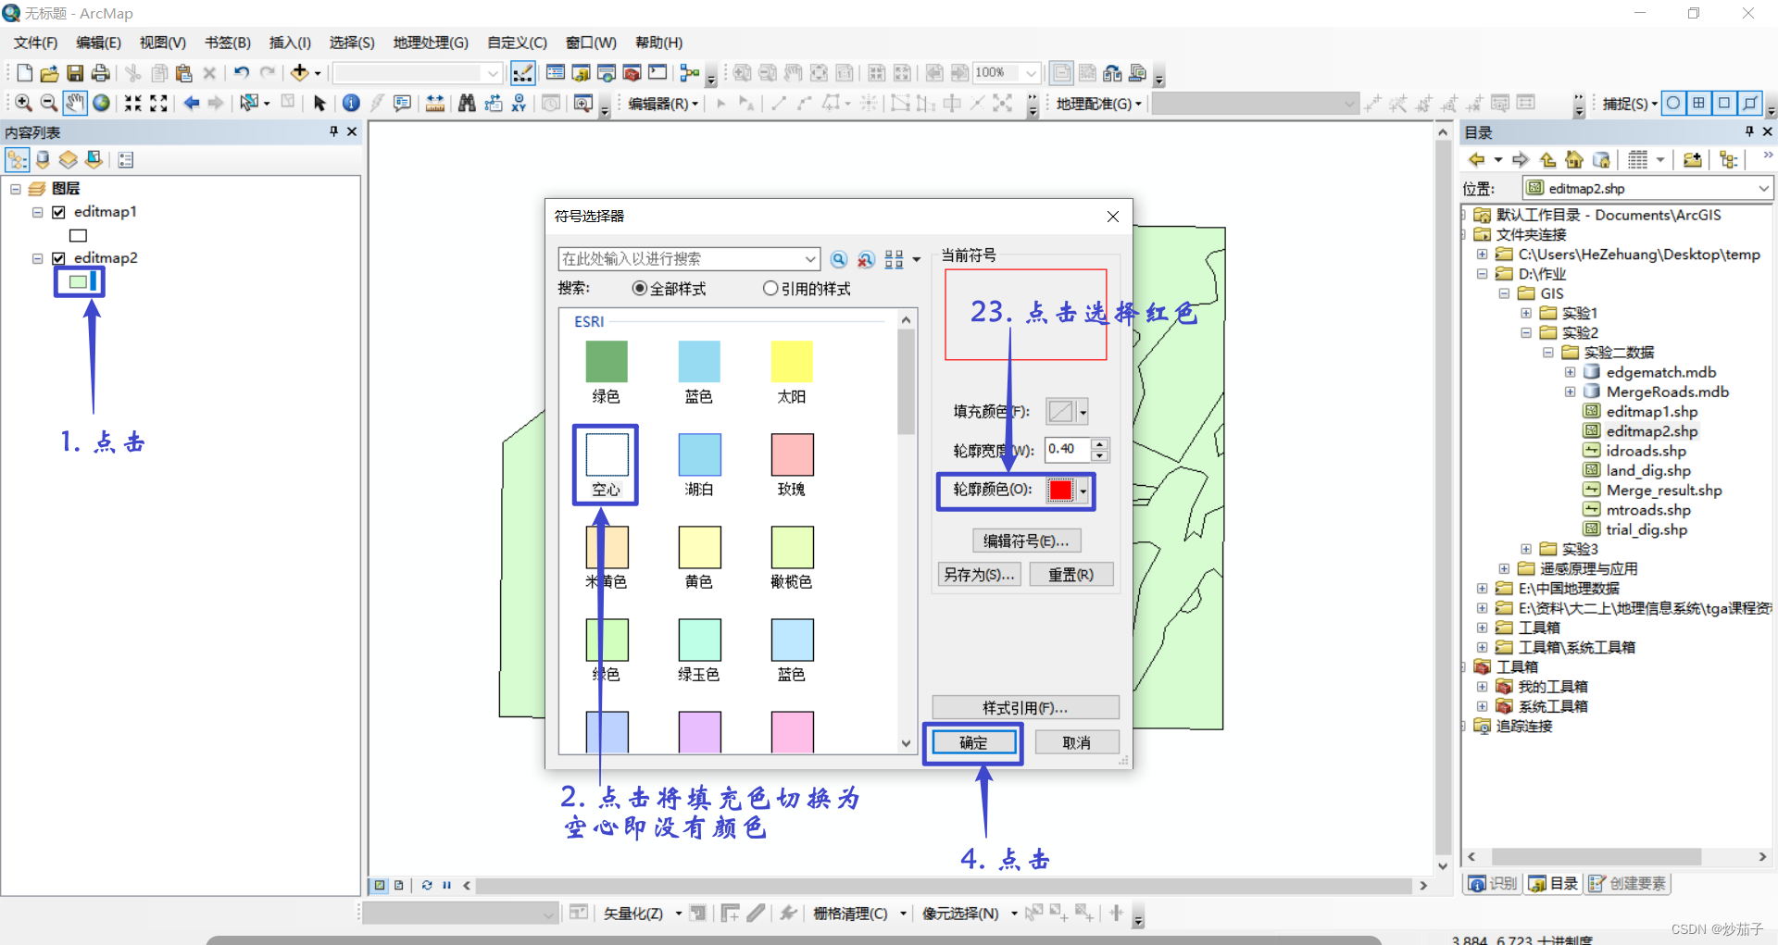The image size is (1778, 945).
Task: Select the Identify tool icon
Action: pos(351,103)
